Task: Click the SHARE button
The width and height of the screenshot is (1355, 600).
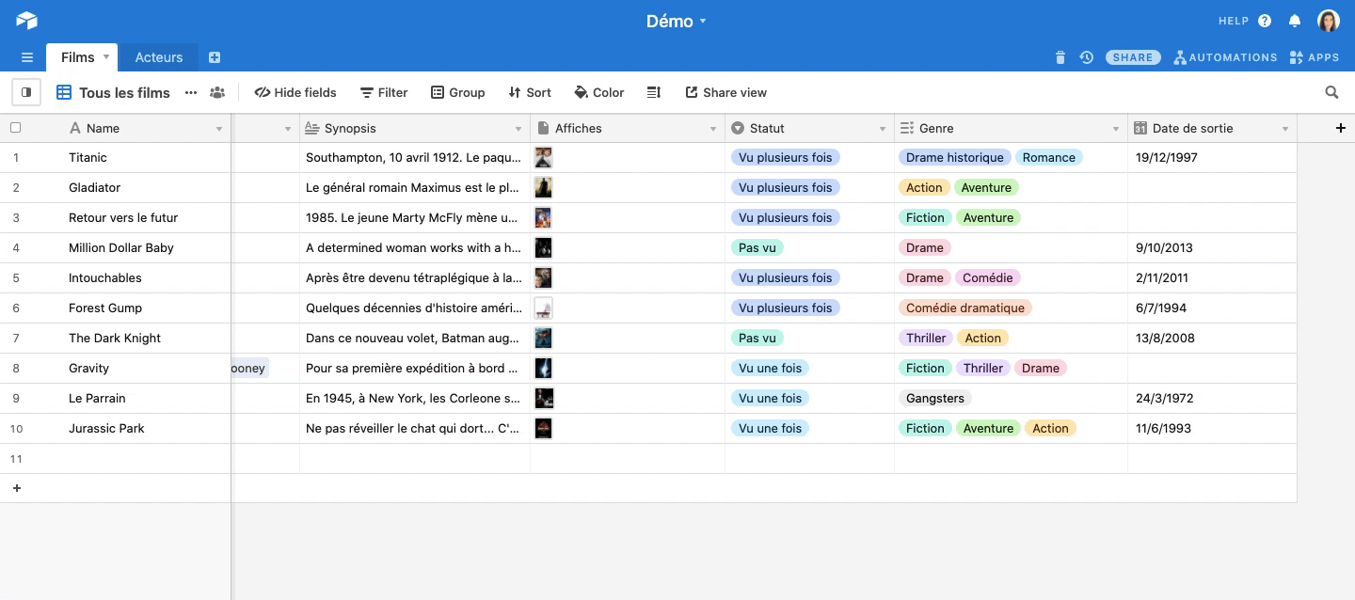Action: [x=1133, y=57]
